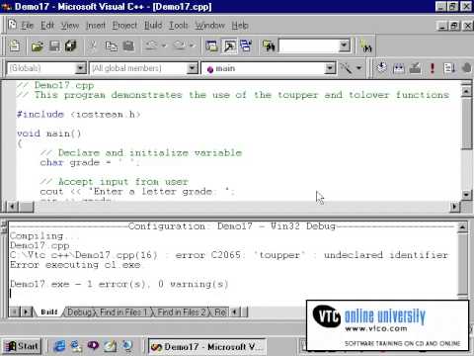
Task: Switch to the Debug output tab
Action: (79, 311)
